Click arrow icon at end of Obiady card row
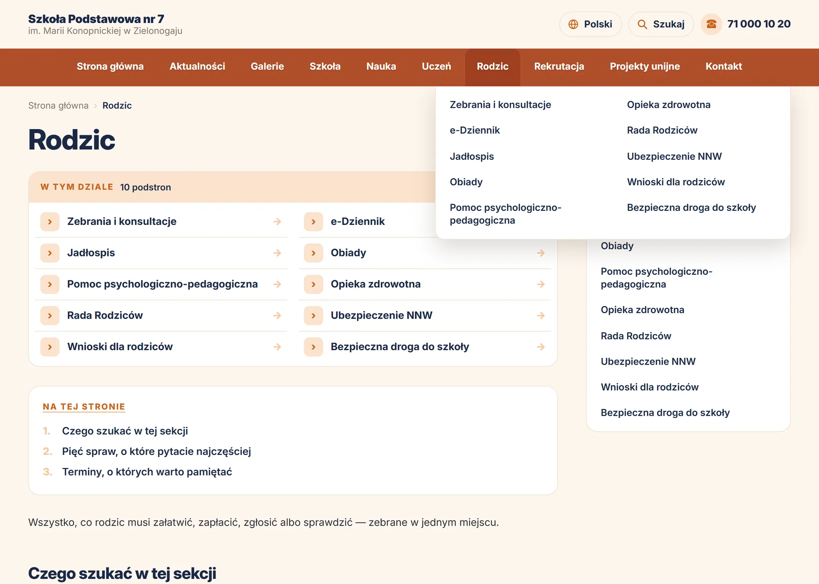 541,253
